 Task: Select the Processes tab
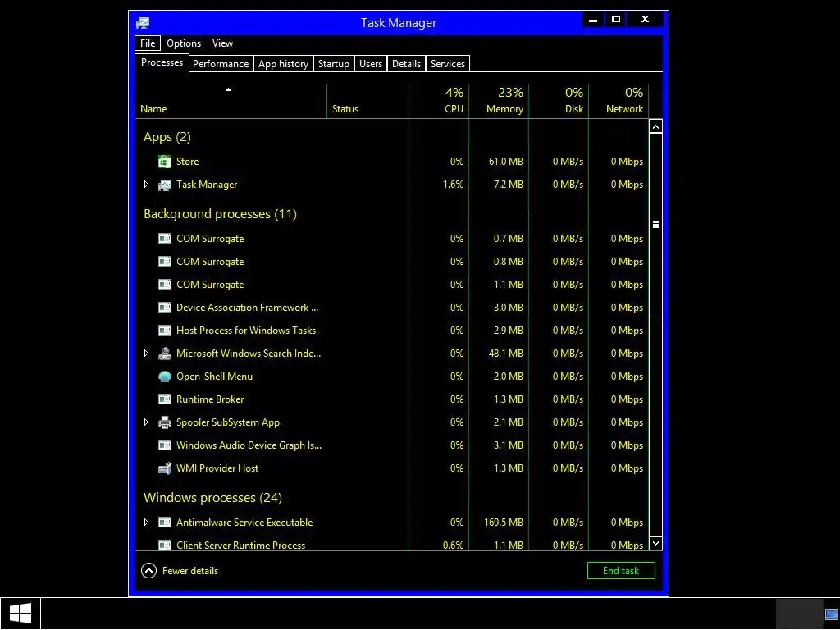pyautogui.click(x=162, y=62)
